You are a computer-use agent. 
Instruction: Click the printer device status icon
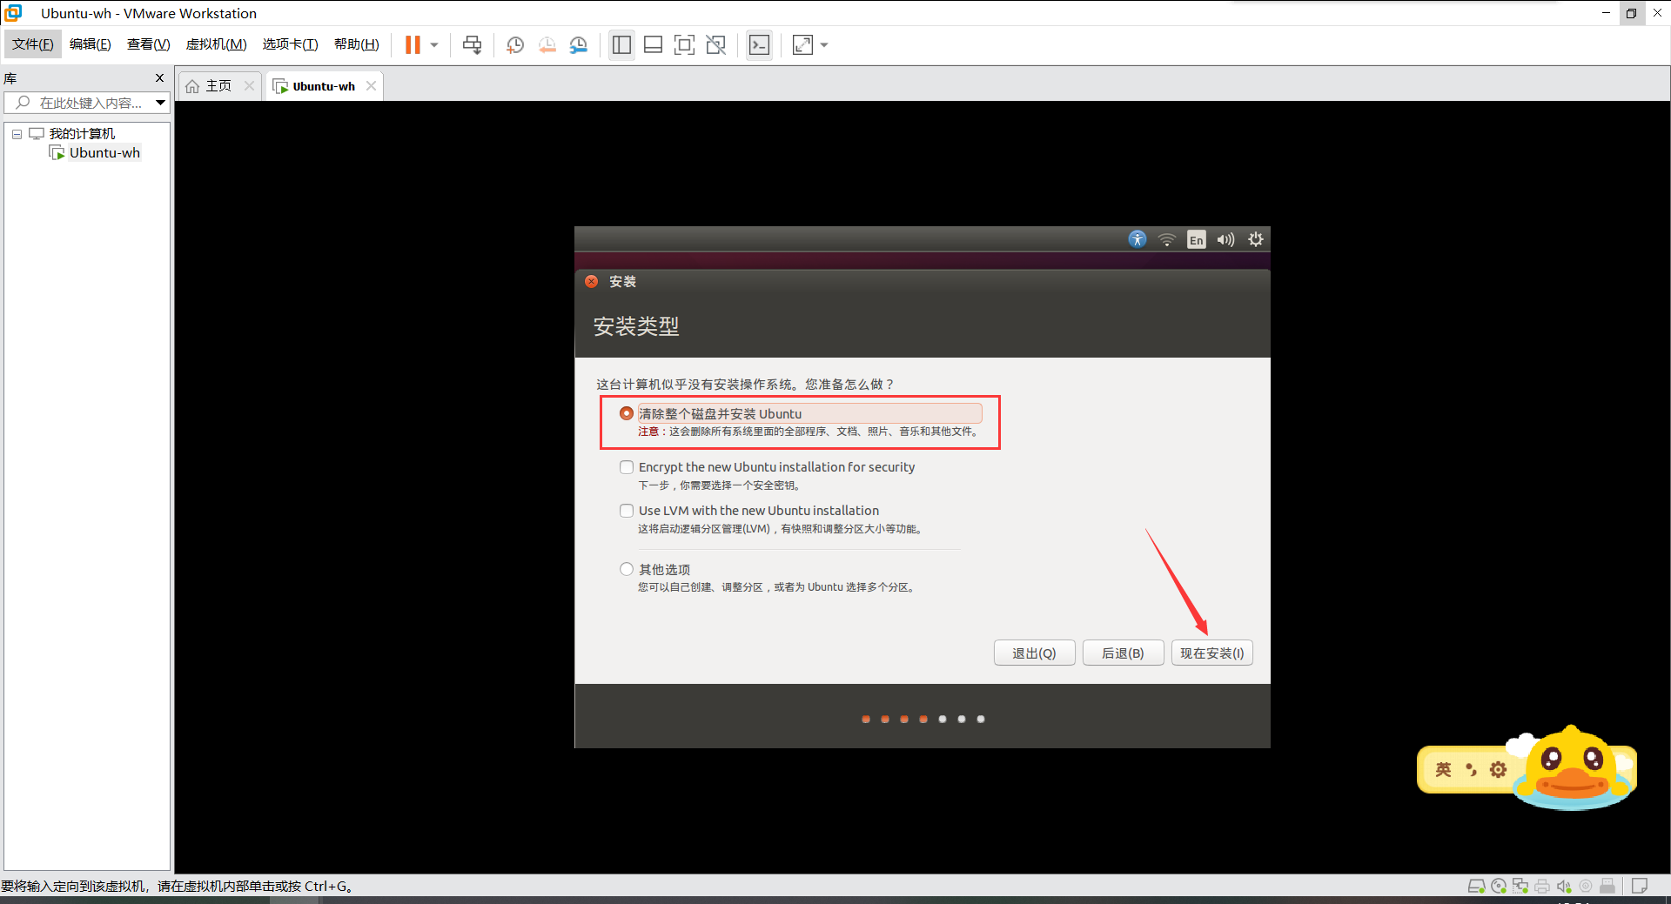pos(1542,886)
